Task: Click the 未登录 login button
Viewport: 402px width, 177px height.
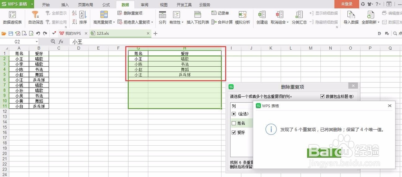Action: [347, 4]
